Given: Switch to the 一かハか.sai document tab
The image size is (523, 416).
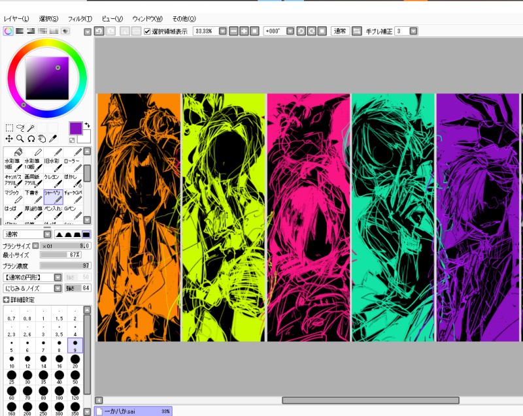Looking at the screenshot, I should tap(133, 411).
